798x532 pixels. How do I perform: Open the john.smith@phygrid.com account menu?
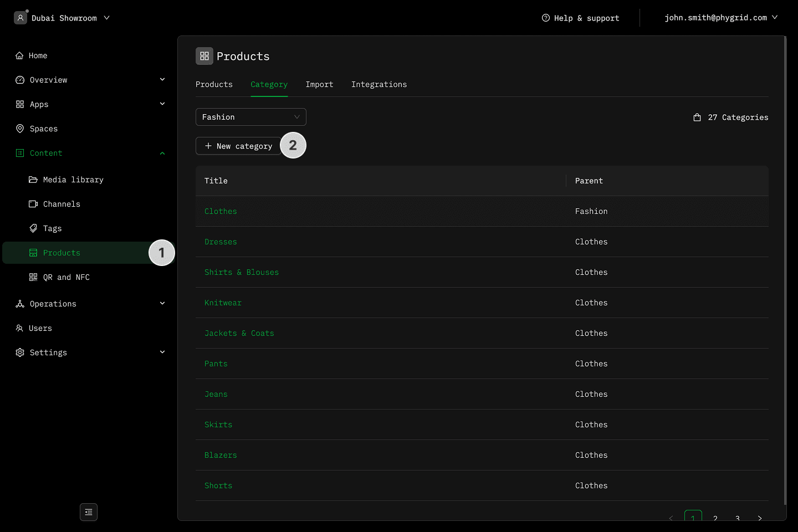point(720,18)
